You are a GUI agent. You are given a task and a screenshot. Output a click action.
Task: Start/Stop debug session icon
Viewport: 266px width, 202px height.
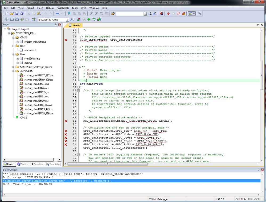[x=161, y=14]
